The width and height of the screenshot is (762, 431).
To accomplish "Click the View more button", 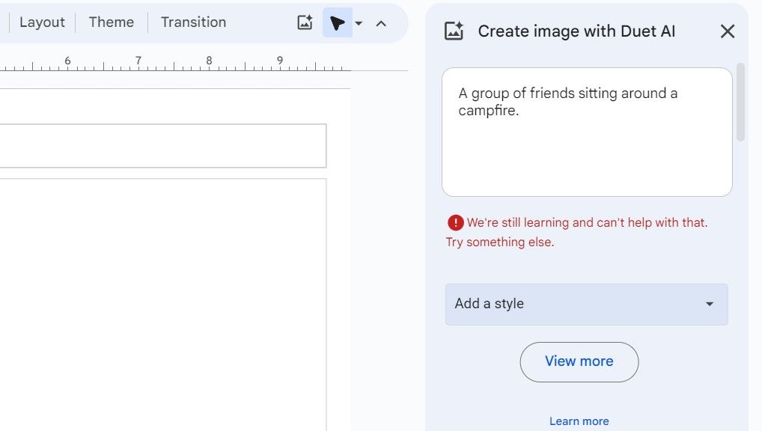I will [579, 361].
